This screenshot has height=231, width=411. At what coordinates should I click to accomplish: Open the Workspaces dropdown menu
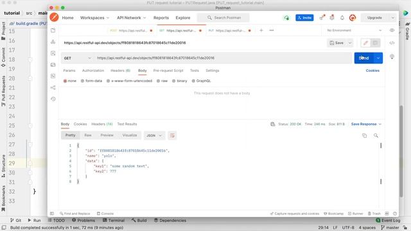tap(94, 18)
